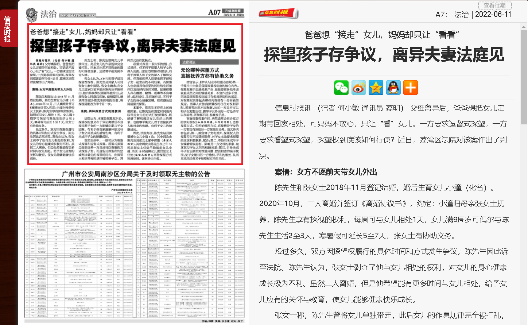This screenshot has width=528, height=325.
Task: Click the A7: 法治 | 2022-06-11 label
Action: point(473,14)
